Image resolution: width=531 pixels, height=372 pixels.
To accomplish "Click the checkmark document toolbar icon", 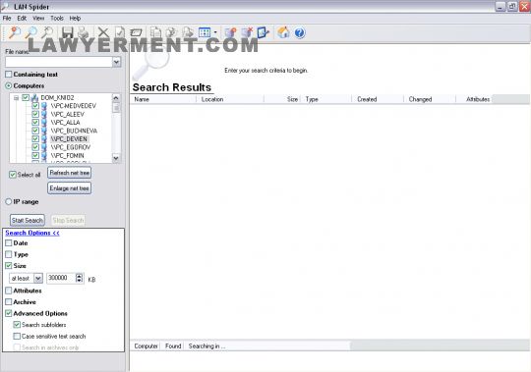I will pyautogui.click(x=120, y=32).
